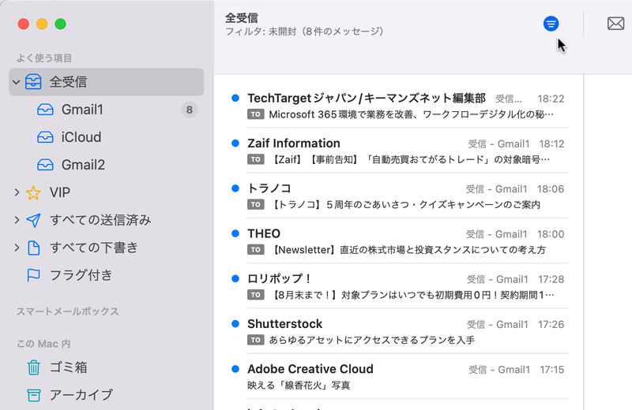Click unread dot of Zaif Information message
The width and height of the screenshot is (632, 410).
click(x=235, y=143)
